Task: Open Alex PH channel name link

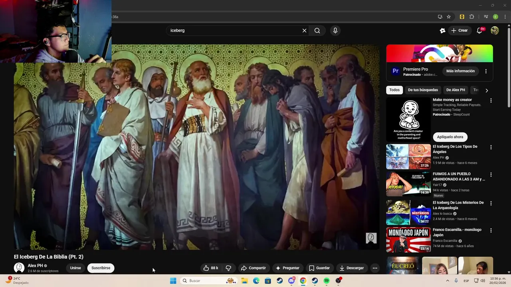Action: coord(35,265)
